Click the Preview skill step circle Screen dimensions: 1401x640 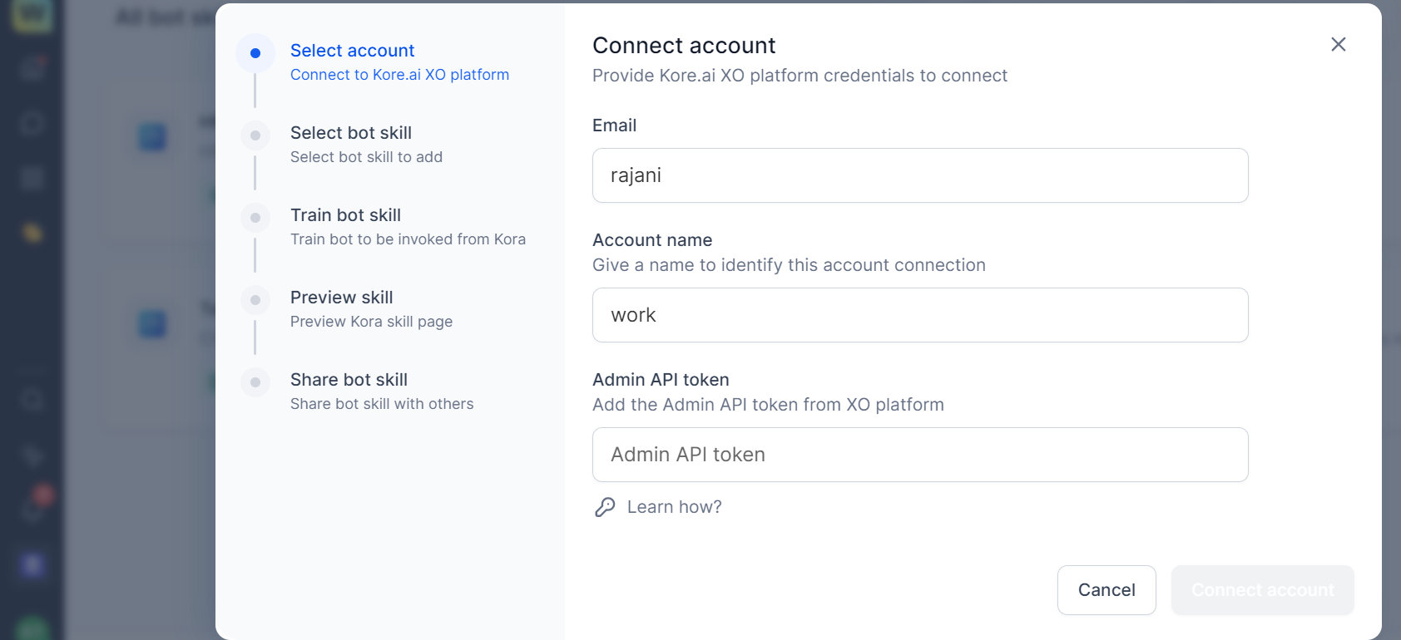255,300
